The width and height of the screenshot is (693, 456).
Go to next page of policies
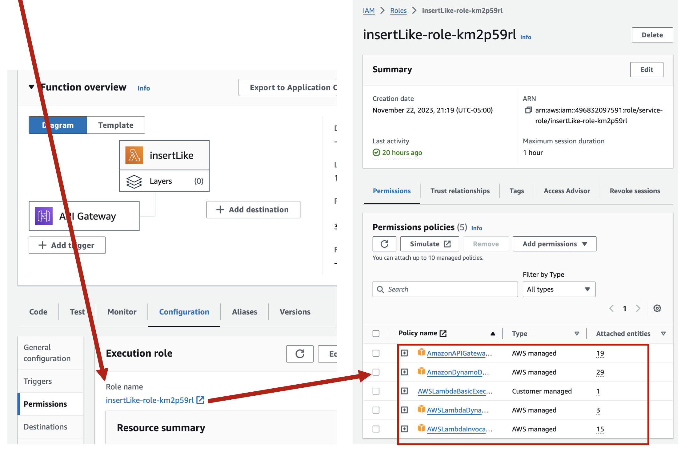click(x=638, y=308)
